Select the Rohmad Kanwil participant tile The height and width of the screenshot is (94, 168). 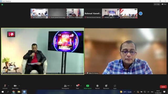pos(93,13)
